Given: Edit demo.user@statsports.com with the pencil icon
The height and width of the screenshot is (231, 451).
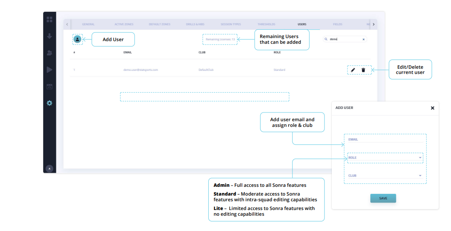Looking at the screenshot, I should point(353,70).
